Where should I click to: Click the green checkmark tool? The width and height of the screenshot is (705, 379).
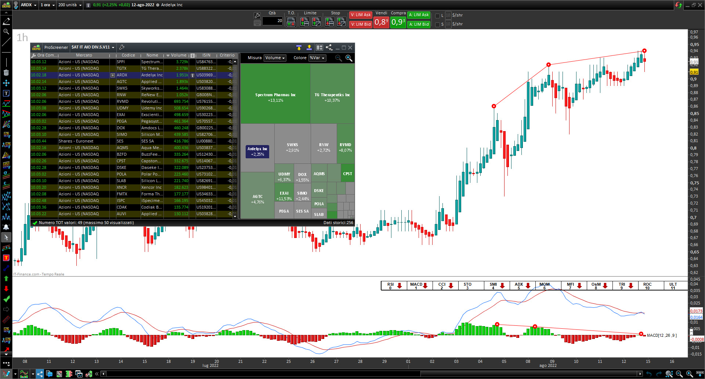(x=6, y=299)
